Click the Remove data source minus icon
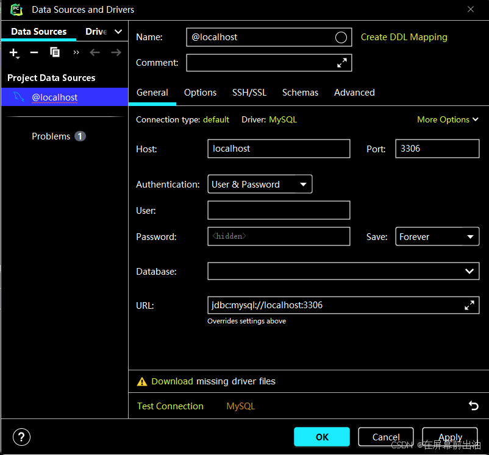 (x=34, y=52)
